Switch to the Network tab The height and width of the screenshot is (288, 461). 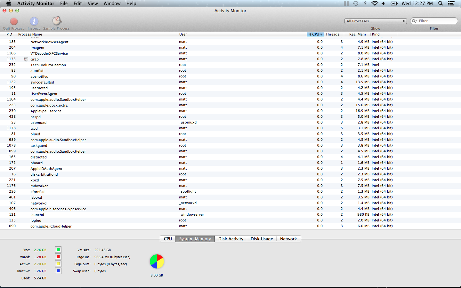[x=288, y=239]
